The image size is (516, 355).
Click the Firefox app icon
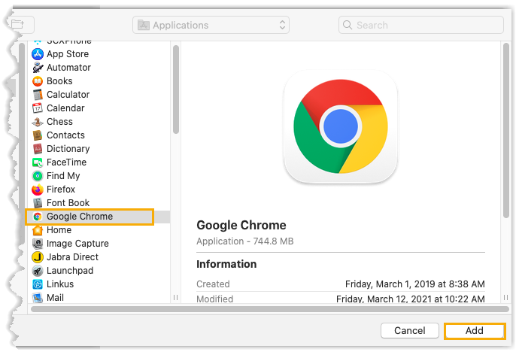click(38, 190)
